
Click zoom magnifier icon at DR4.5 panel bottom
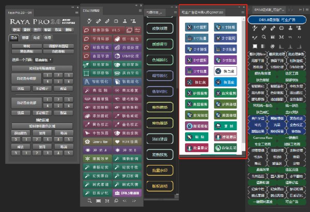coord(89,201)
